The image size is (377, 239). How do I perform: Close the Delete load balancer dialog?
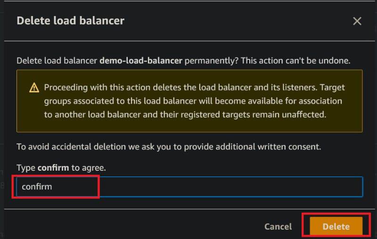pos(357,21)
